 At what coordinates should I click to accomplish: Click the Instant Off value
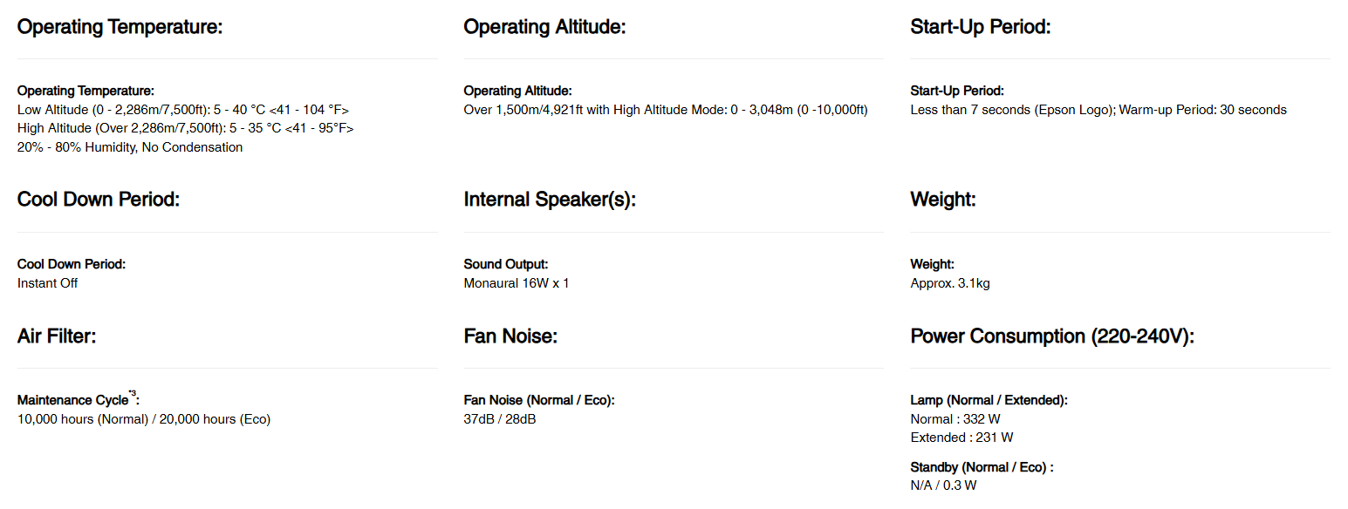pos(47,283)
